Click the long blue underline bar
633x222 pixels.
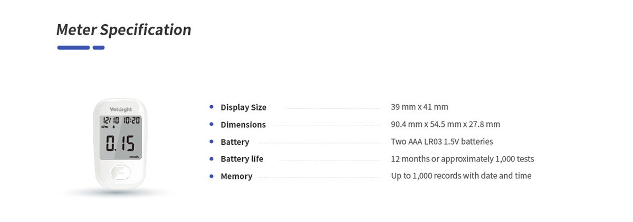73,48
